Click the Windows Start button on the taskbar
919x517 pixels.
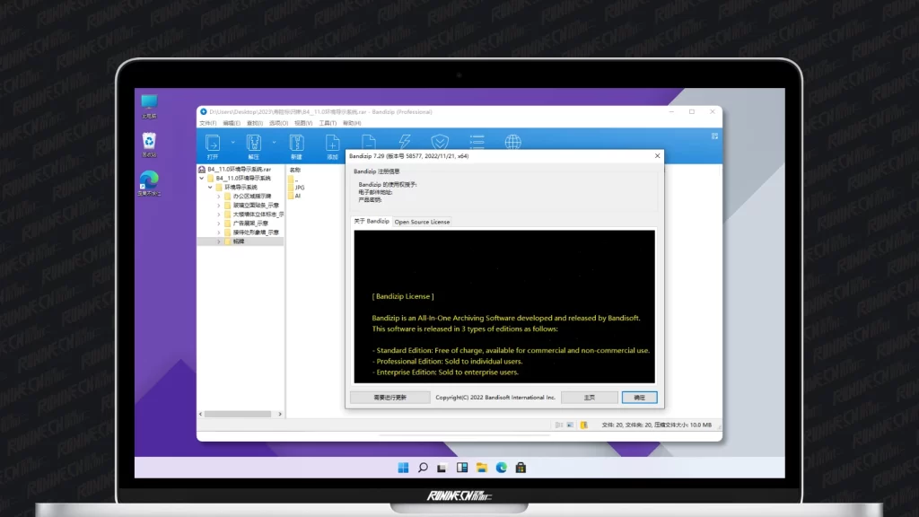403,468
